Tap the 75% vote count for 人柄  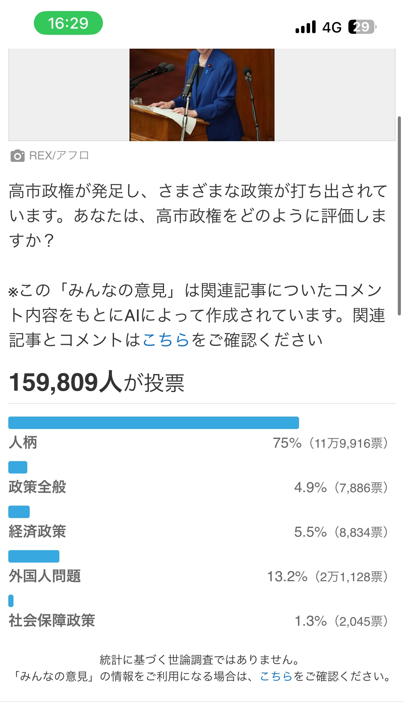click(330, 443)
